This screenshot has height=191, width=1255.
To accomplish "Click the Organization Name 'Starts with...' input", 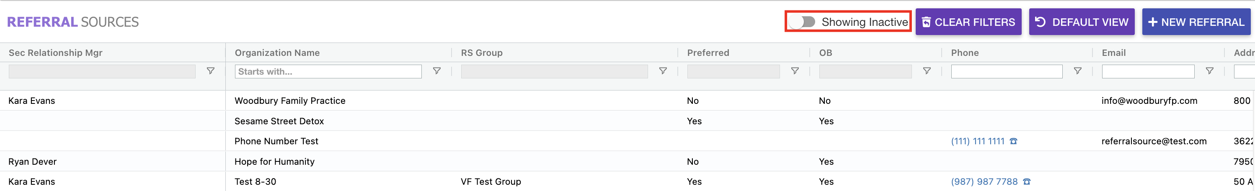I will 328,72.
